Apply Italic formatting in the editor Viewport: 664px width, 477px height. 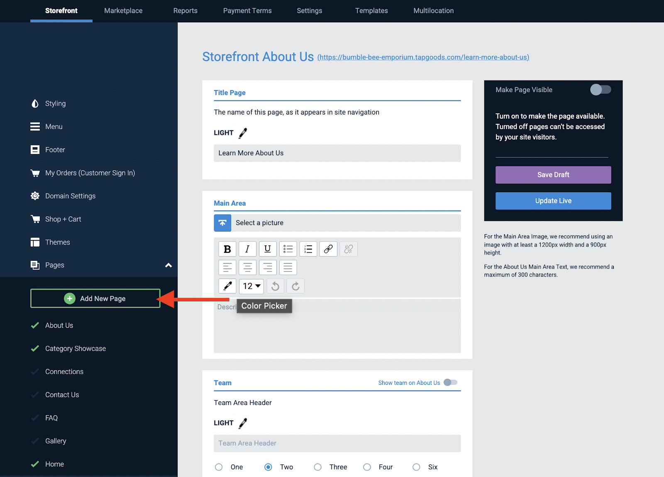point(247,249)
